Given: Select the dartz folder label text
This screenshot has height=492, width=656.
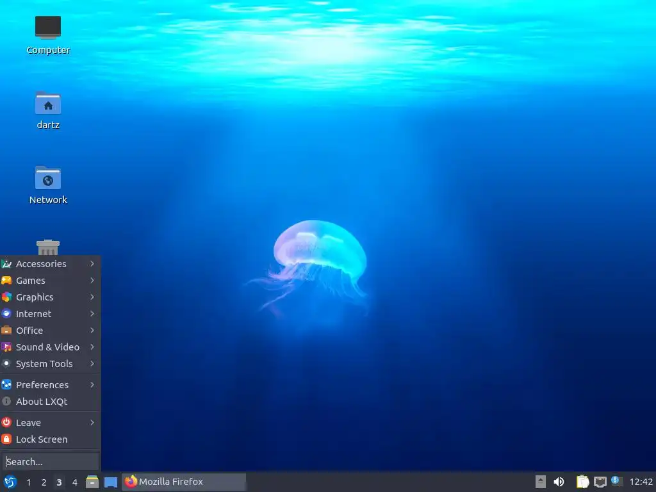Looking at the screenshot, I should click(48, 125).
